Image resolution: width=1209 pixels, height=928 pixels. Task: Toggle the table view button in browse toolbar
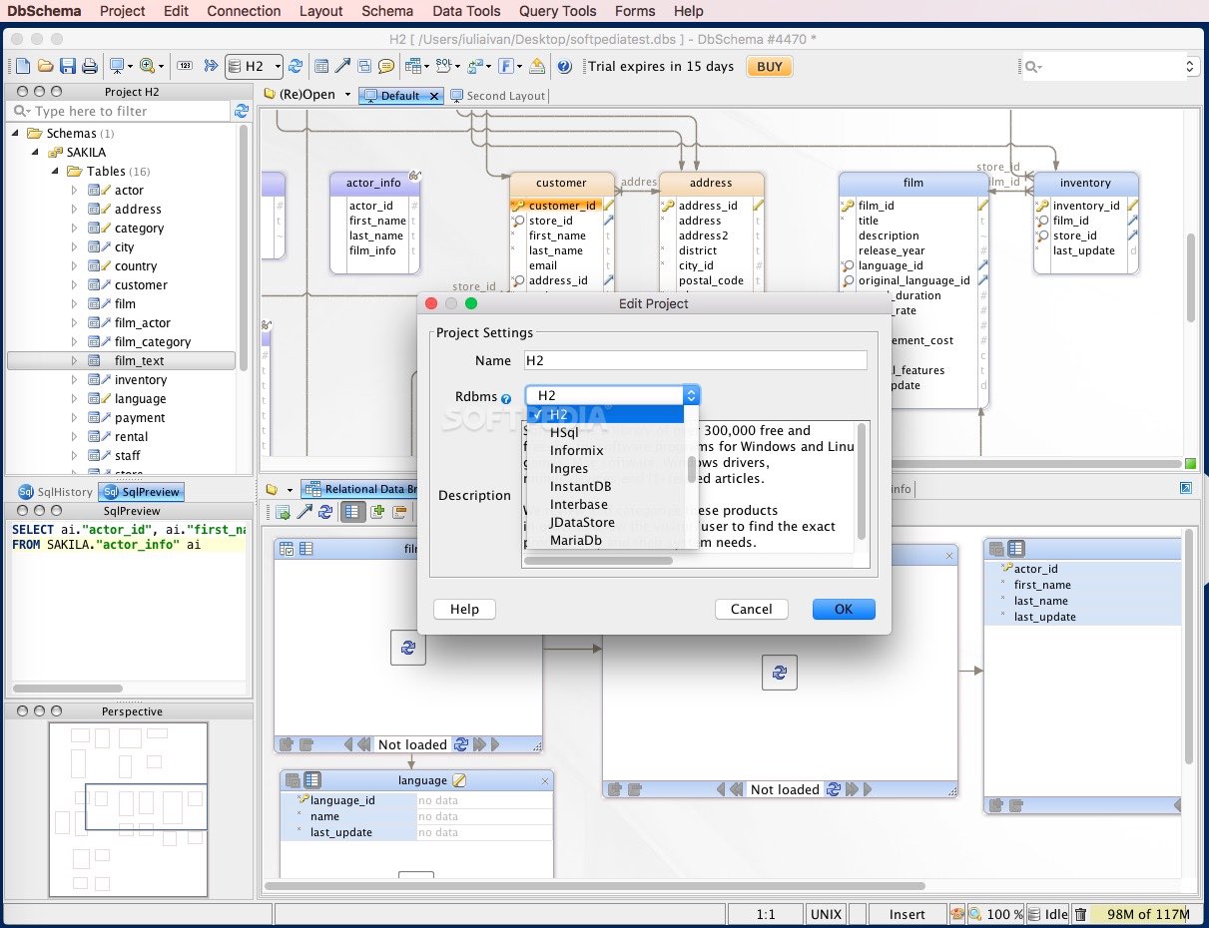click(x=352, y=512)
